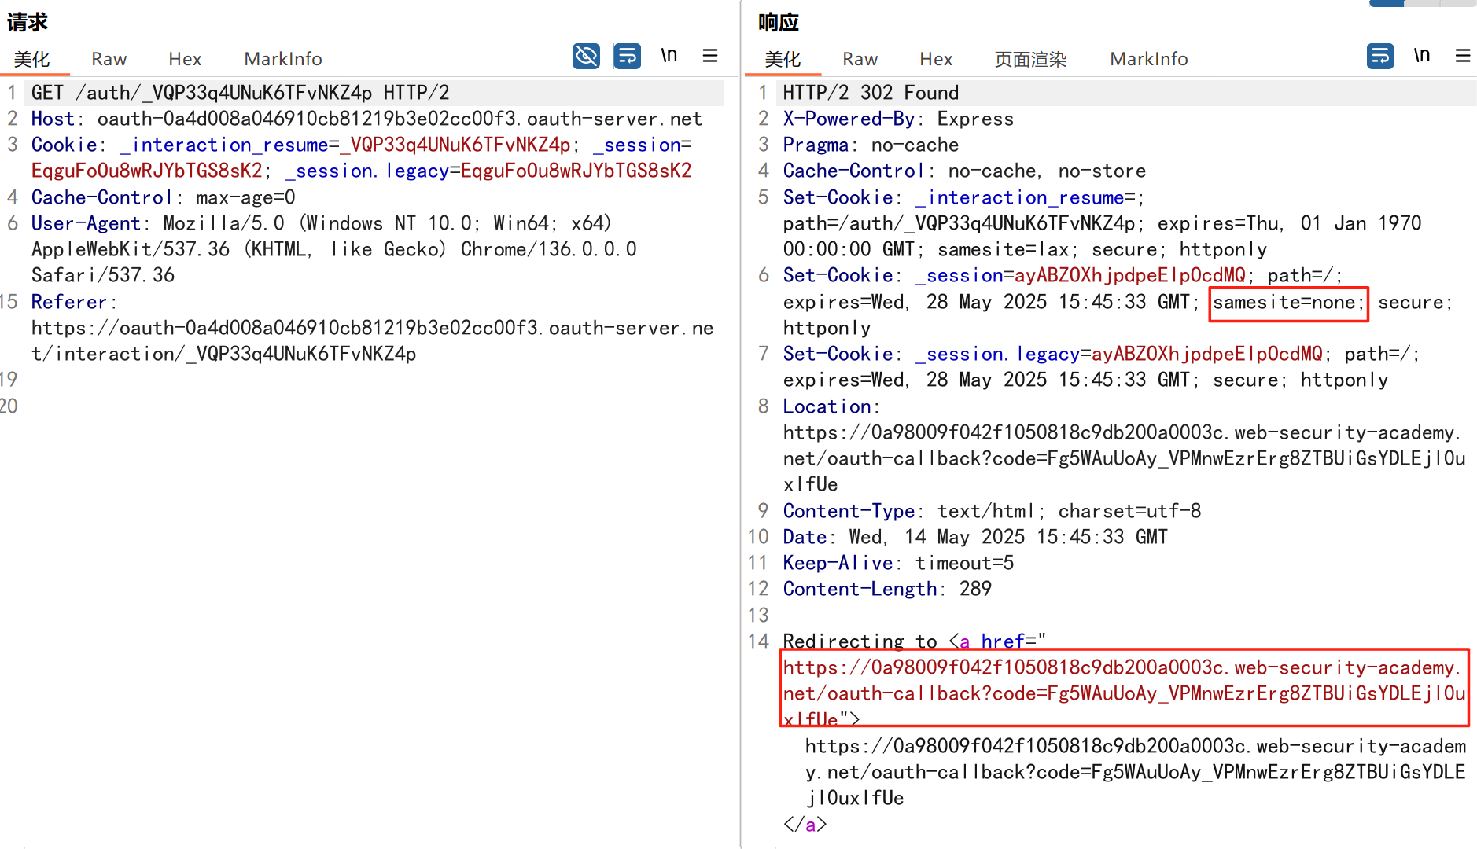
Task: Click the Referer header name
Action: [69, 302]
